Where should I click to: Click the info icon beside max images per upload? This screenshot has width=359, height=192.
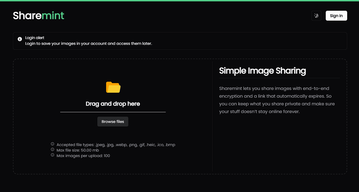click(x=53, y=155)
